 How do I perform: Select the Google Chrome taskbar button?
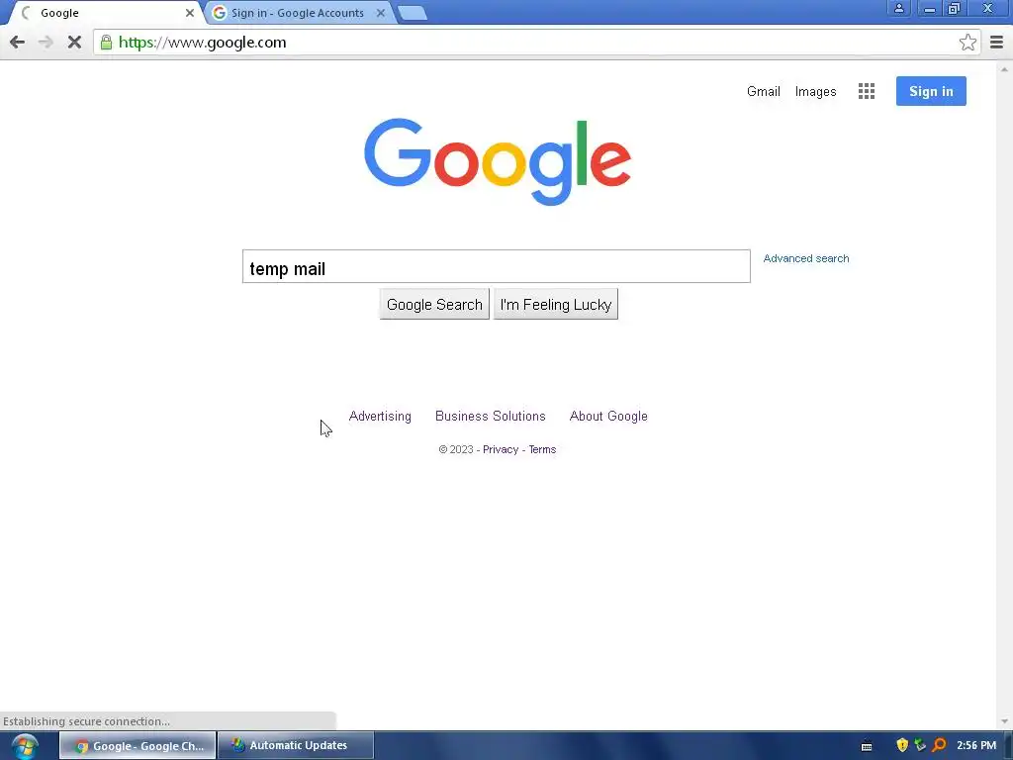tap(138, 746)
